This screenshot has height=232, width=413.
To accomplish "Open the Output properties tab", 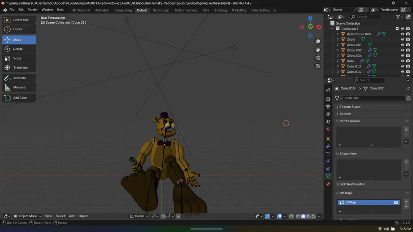I will [x=328, y=106].
